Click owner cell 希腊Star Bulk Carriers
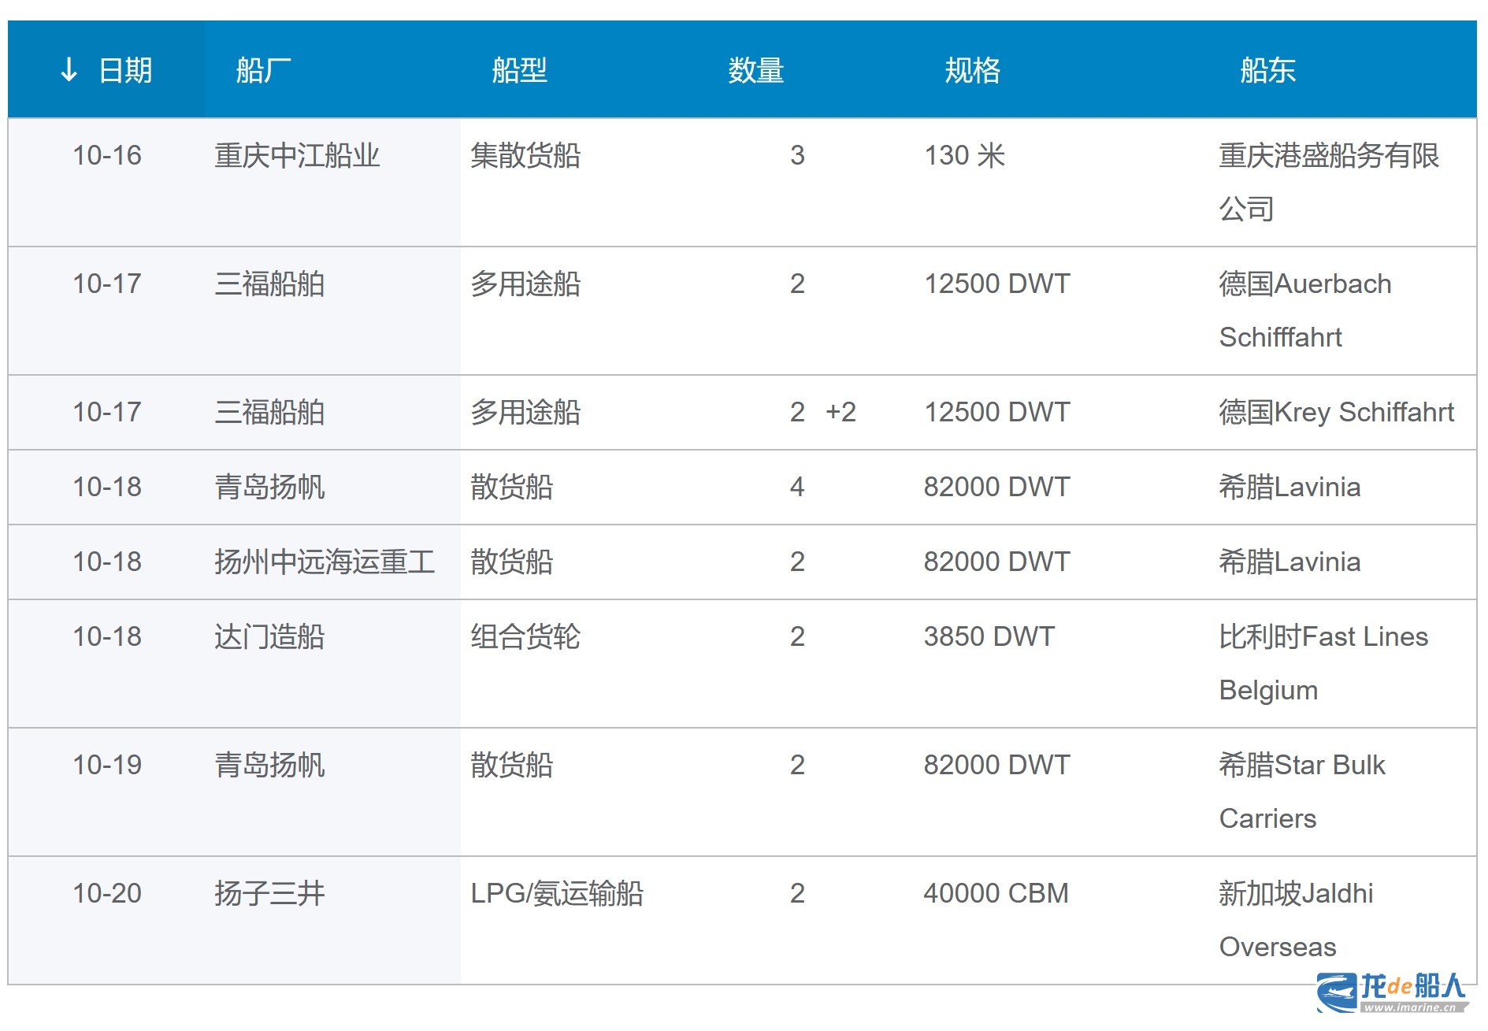The width and height of the screenshot is (1488, 1031). [x=1302, y=792]
